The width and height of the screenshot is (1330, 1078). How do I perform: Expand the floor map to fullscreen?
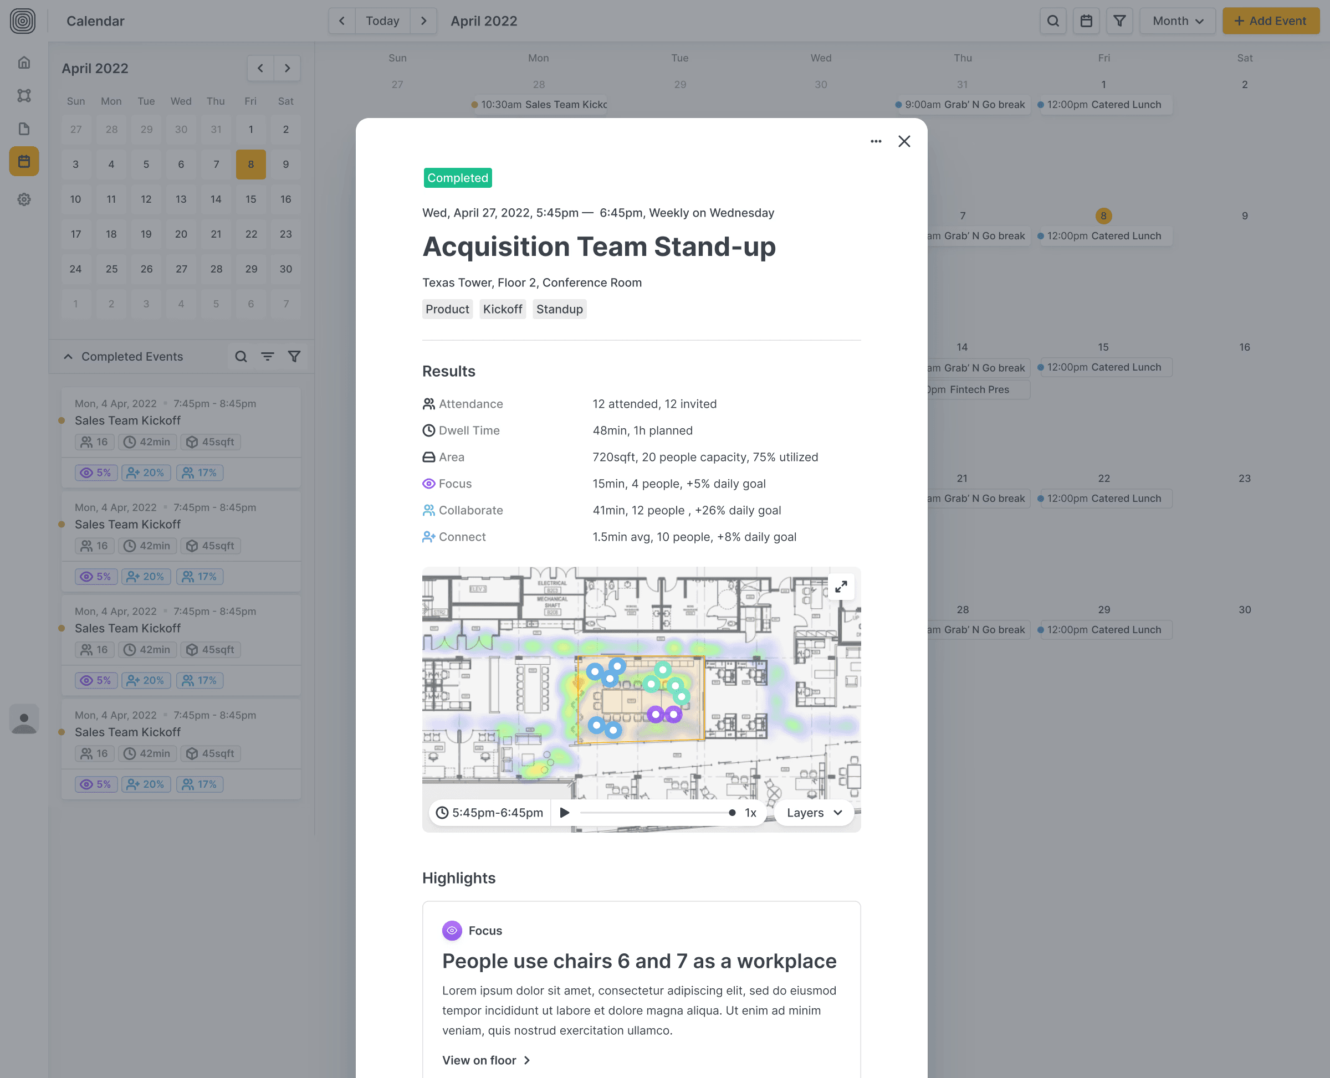point(841,587)
